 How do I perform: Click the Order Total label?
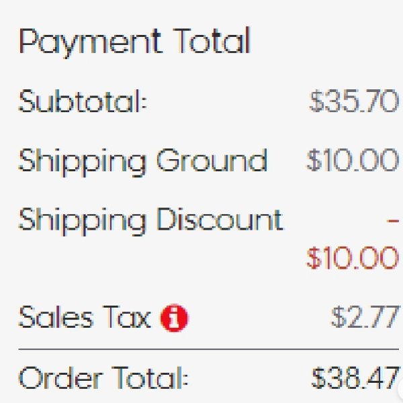pos(103,377)
